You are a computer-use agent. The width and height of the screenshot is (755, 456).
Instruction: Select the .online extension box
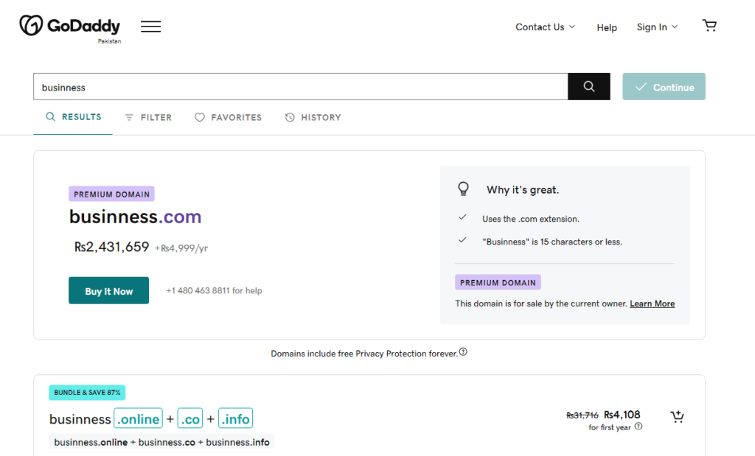click(x=138, y=418)
